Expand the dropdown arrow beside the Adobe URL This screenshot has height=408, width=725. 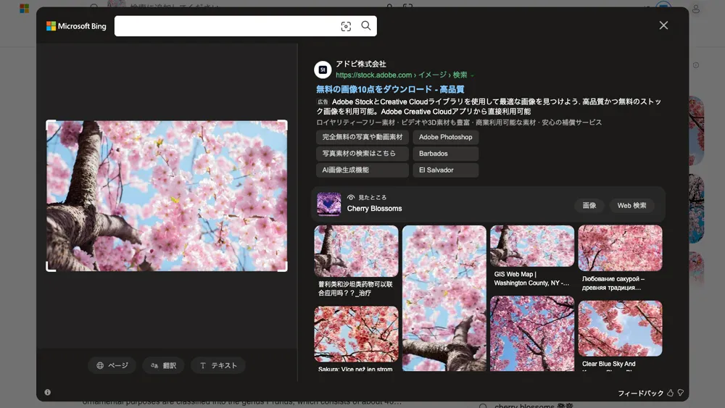pos(472,75)
